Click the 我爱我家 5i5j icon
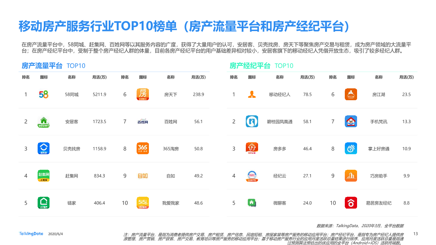 142,202
